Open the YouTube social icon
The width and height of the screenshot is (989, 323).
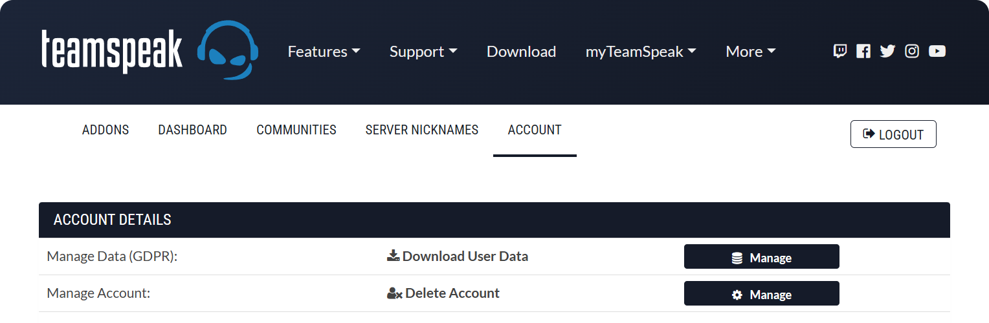[937, 51]
